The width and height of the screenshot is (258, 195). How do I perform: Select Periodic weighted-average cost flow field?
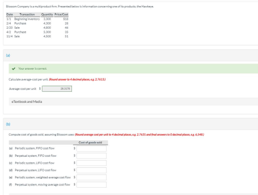tap(92, 177)
